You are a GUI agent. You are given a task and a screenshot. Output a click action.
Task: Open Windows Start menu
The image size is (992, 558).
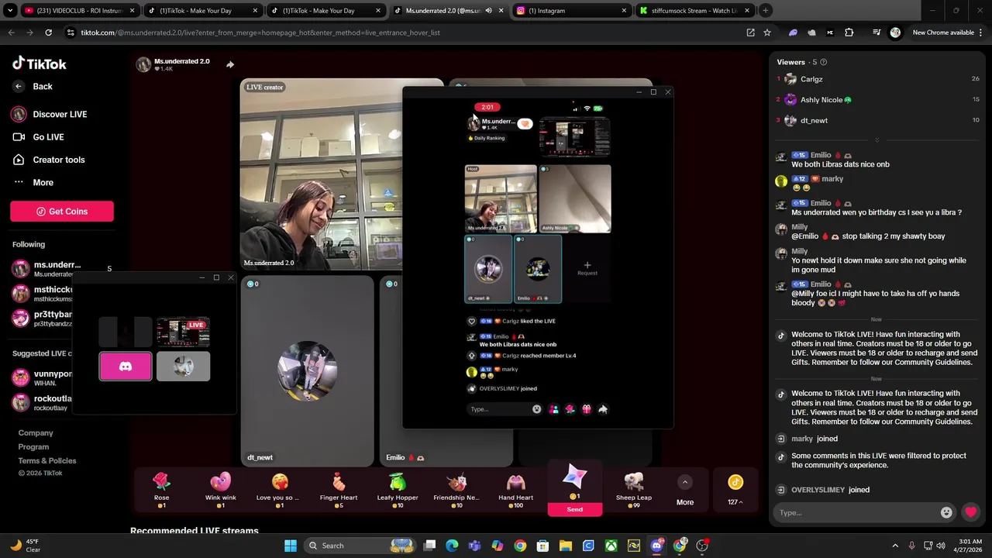(291, 546)
